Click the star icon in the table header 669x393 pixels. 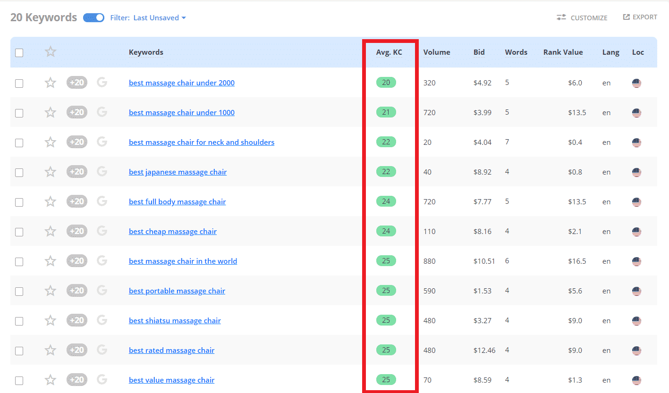[x=51, y=52]
